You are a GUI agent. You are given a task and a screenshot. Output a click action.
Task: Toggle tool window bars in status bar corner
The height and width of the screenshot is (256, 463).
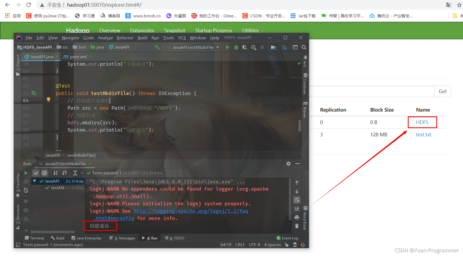tap(18, 245)
